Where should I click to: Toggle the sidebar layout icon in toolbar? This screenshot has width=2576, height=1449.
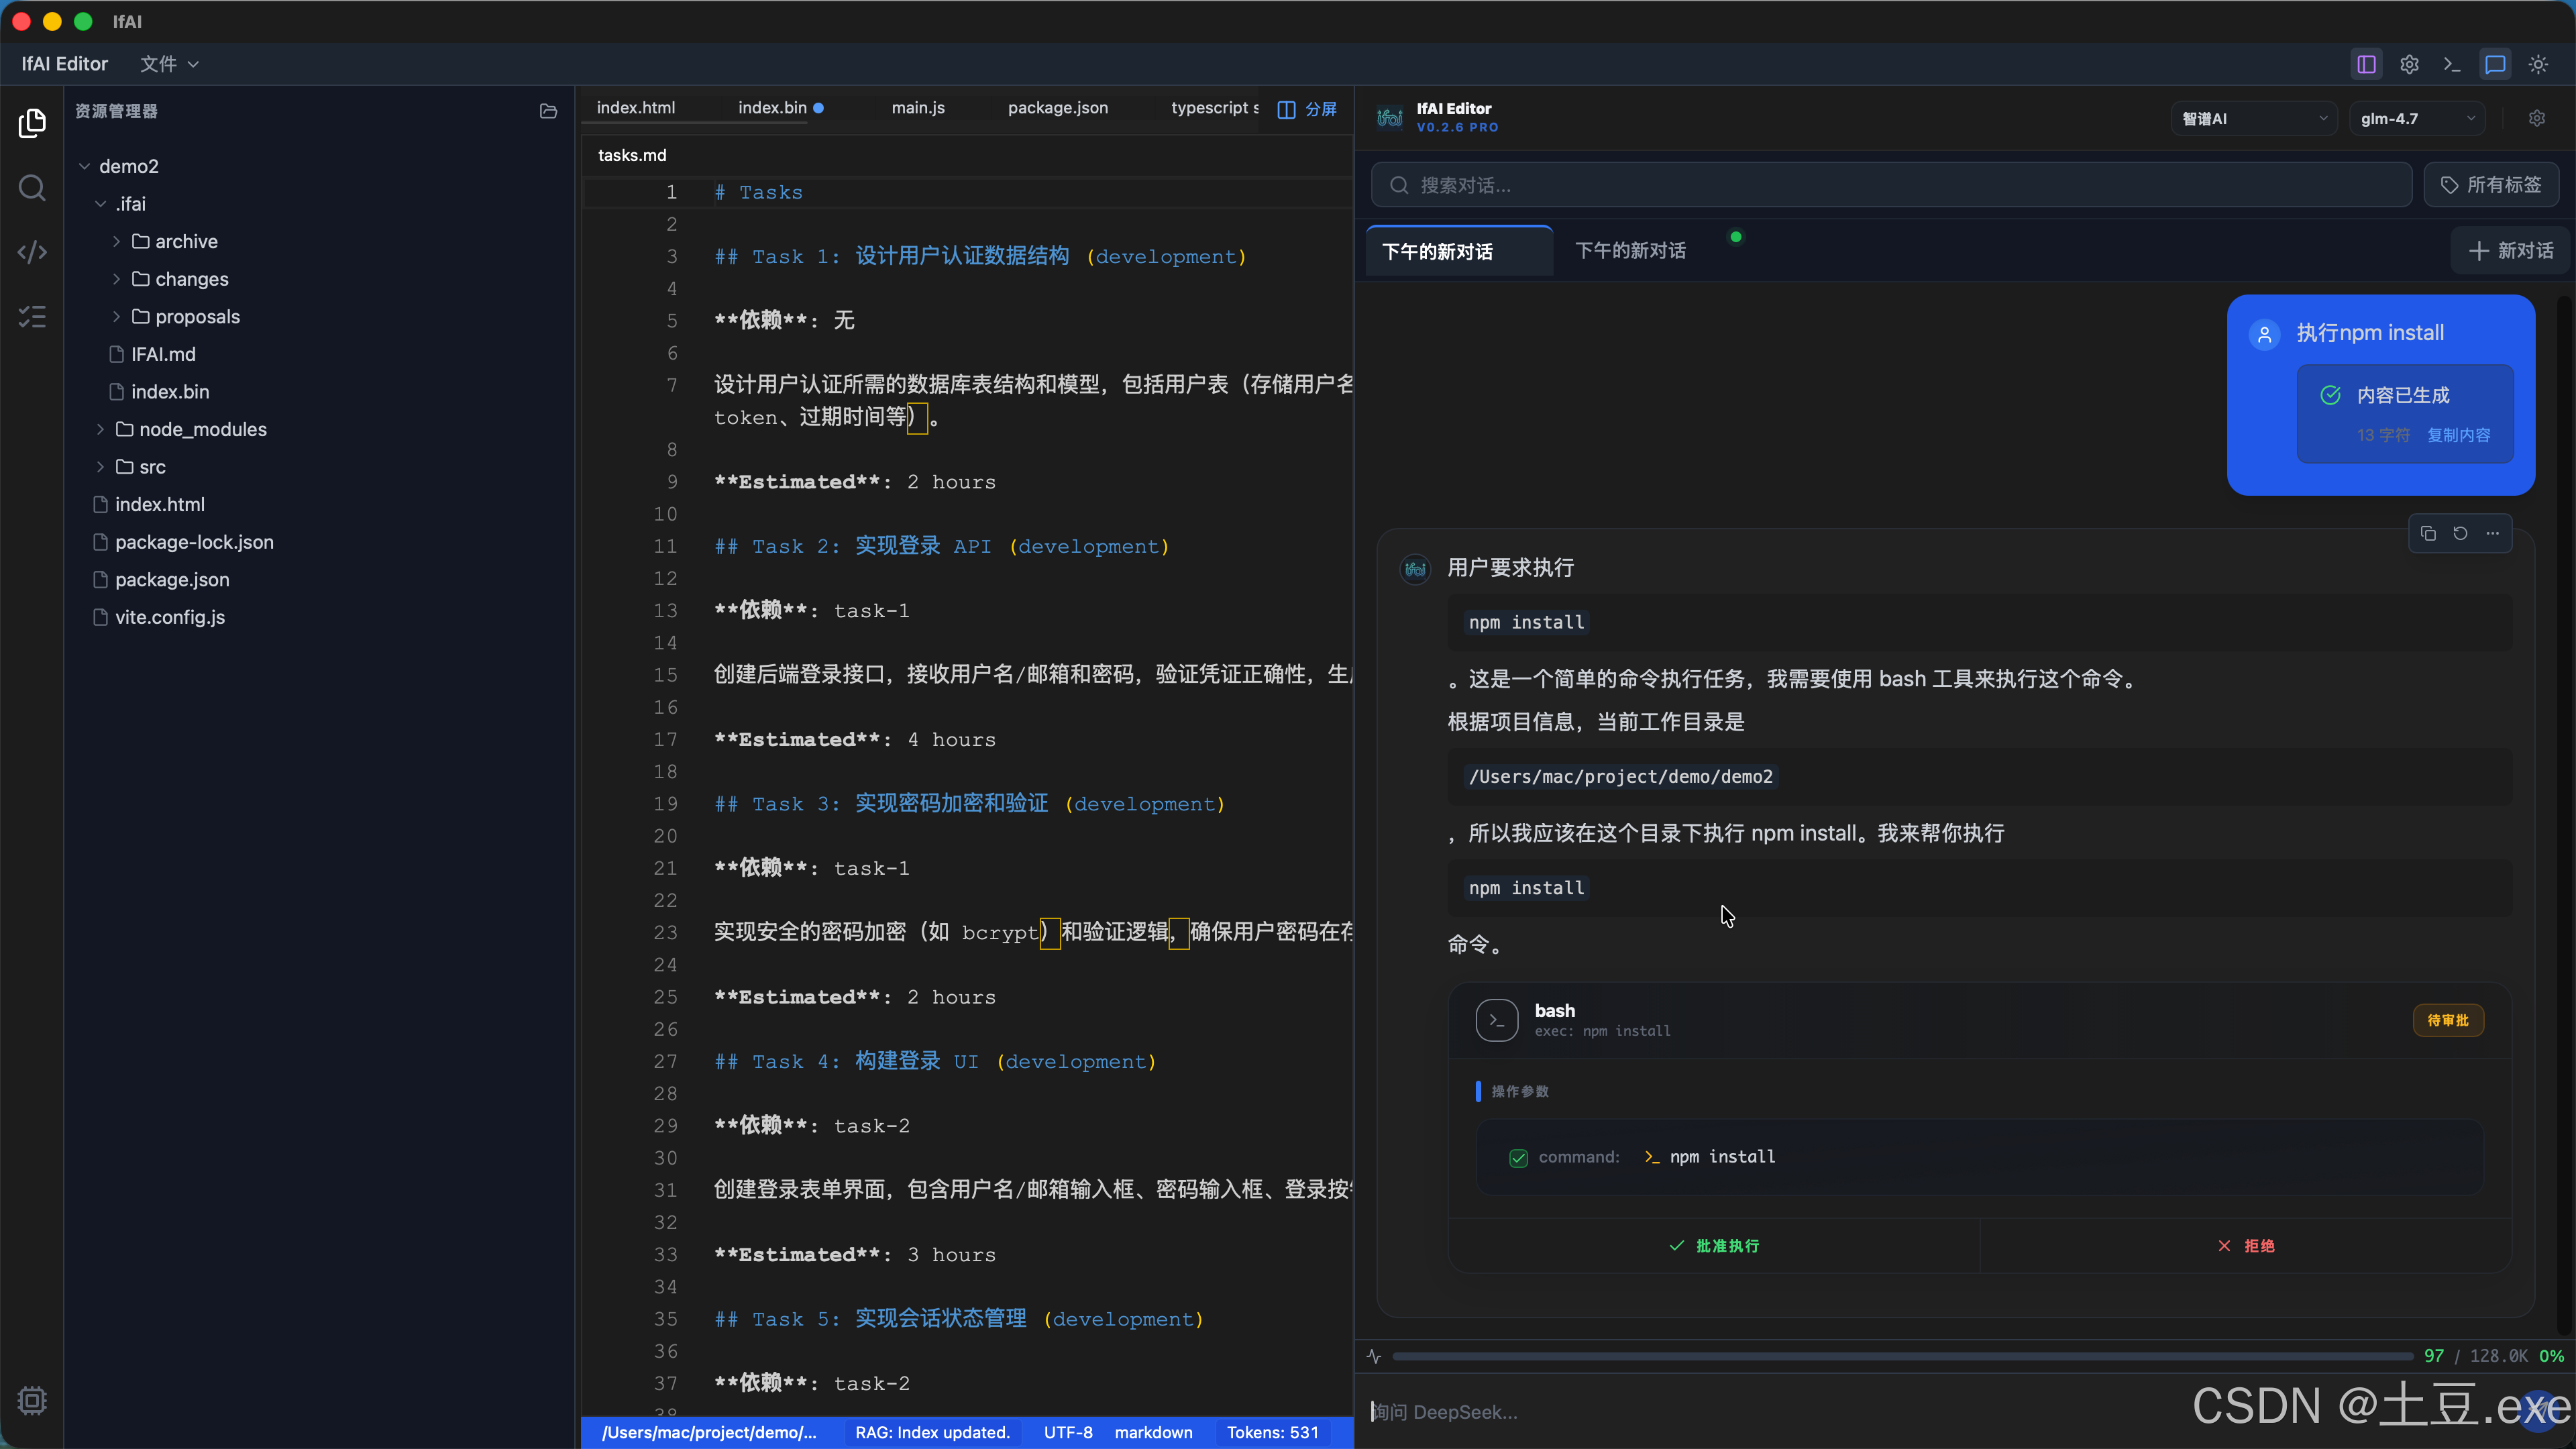[x=2366, y=64]
